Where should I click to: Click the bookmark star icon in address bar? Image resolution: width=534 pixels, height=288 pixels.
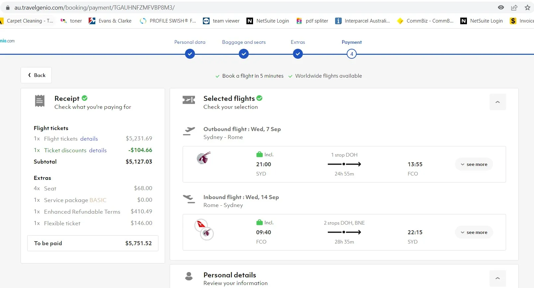[527, 8]
